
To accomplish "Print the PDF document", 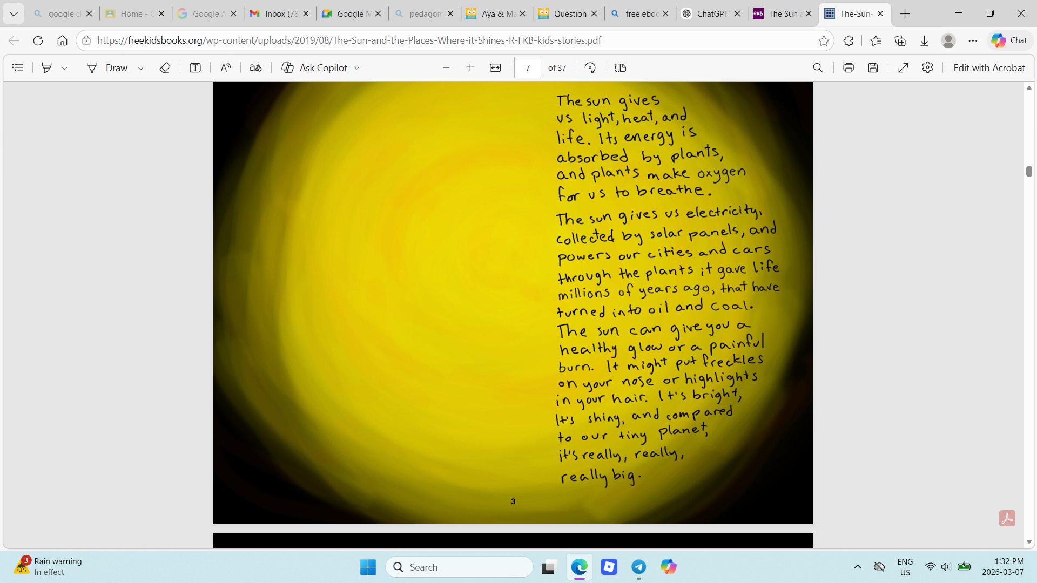I will pos(849,67).
